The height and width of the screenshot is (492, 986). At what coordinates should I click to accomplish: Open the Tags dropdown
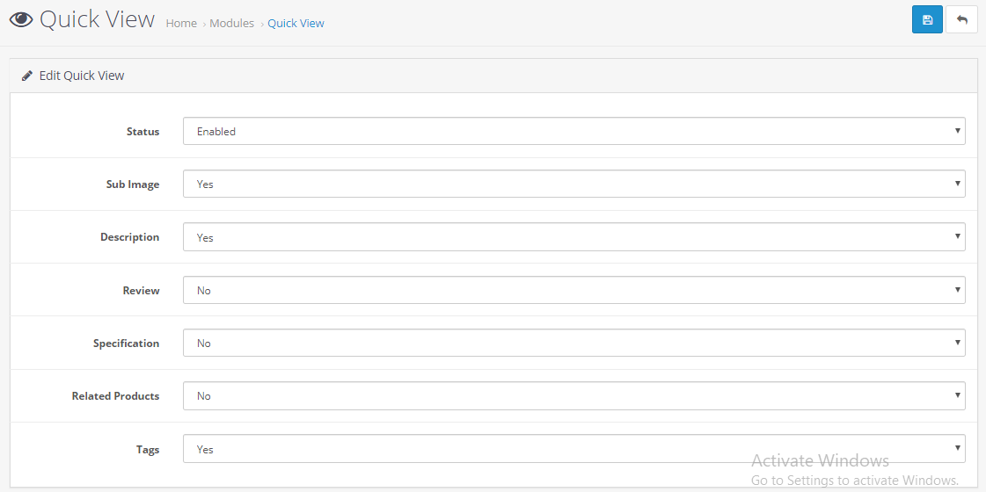[574, 449]
